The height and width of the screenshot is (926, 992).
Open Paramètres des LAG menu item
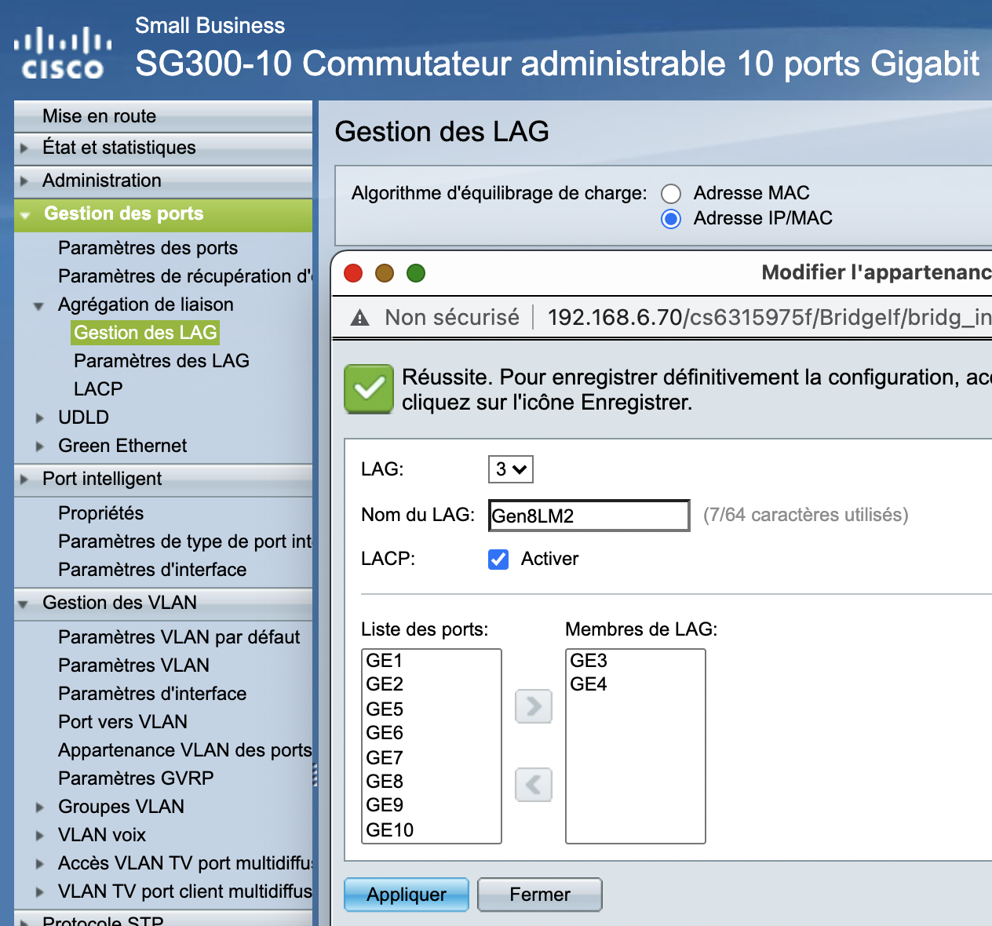pos(161,361)
